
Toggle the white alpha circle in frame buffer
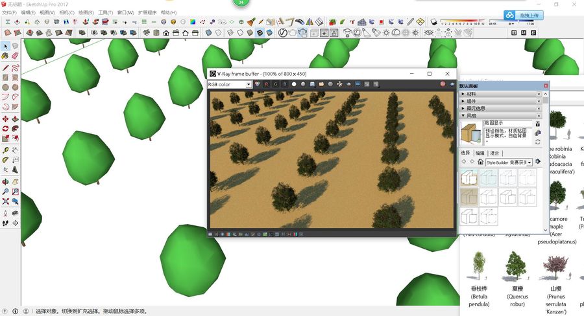[x=294, y=84]
